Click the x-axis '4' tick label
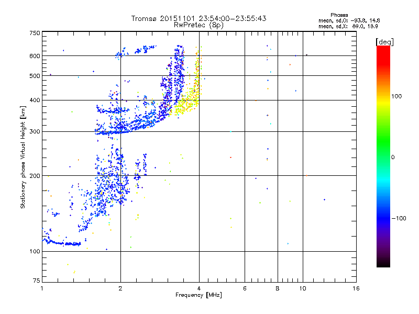This screenshot has width=419, height=314. click(199, 288)
